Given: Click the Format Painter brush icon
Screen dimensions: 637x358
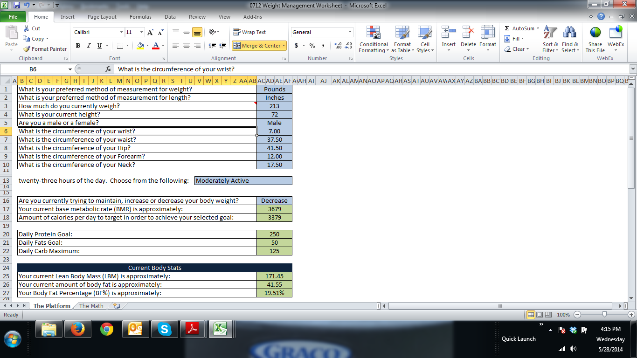Looking at the screenshot, I should point(27,49).
